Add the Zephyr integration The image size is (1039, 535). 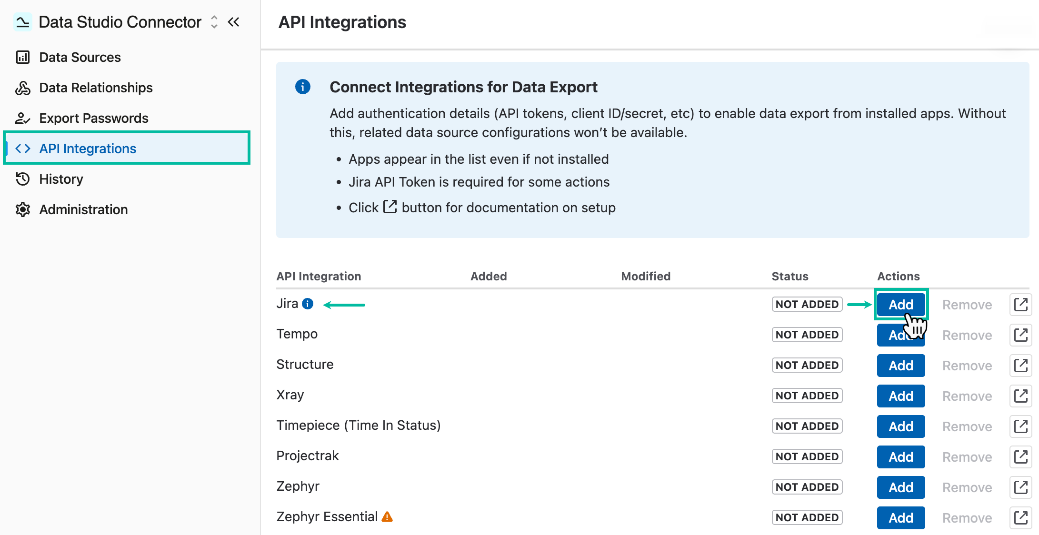(901, 487)
